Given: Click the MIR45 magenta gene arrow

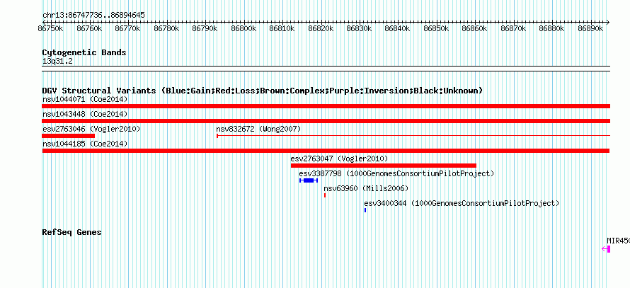Looking at the screenshot, I should (x=606, y=249).
